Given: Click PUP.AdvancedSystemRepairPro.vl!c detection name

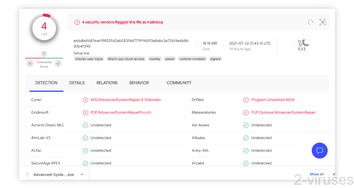Looking at the screenshot, I should pos(121,112).
